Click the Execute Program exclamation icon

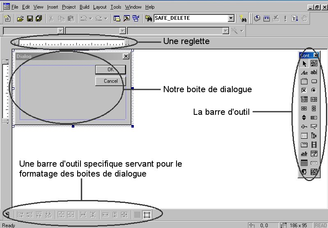285,19
